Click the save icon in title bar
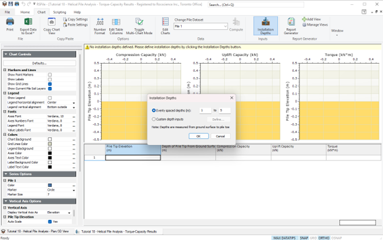383x240 pixels. [x=10, y=4]
